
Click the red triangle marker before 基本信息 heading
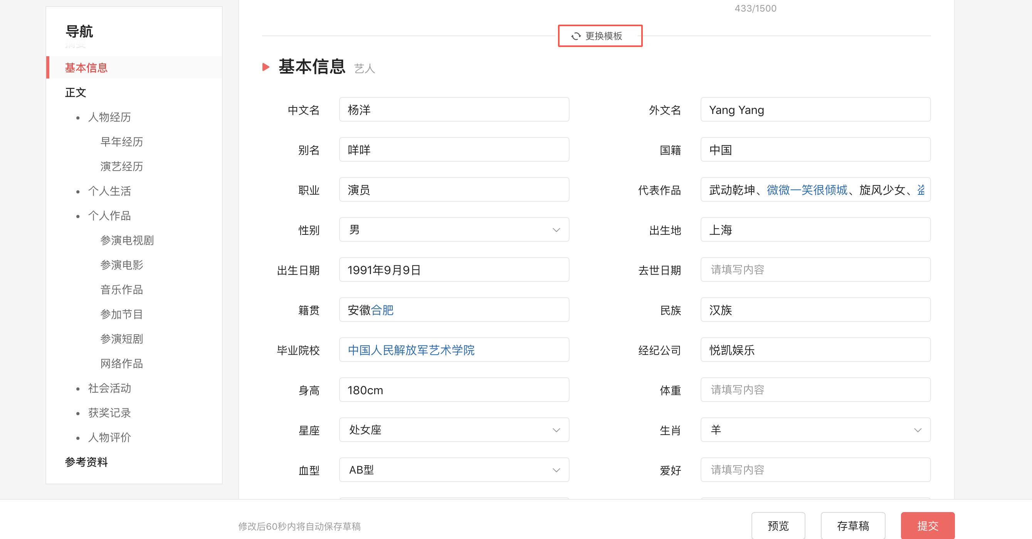click(266, 67)
